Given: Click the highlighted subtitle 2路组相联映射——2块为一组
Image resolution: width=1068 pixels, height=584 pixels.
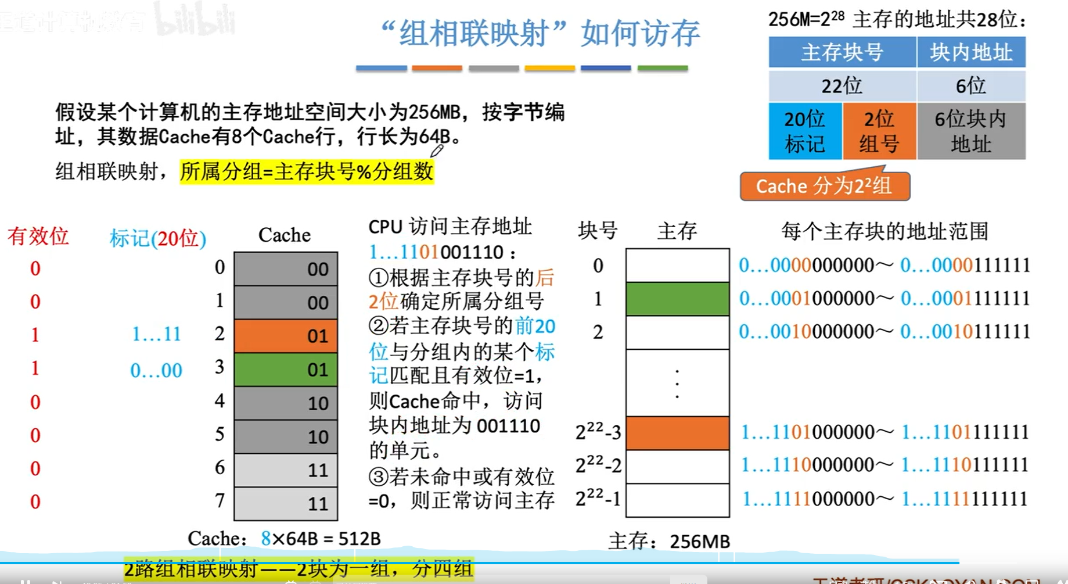Looking at the screenshot, I should pyautogui.click(x=299, y=568).
